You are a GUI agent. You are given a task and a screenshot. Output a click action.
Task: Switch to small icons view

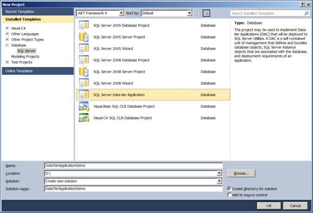[x=198, y=14]
